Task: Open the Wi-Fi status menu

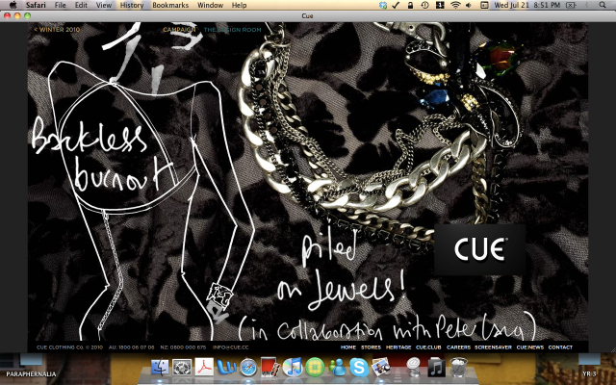Action: pos(455,5)
